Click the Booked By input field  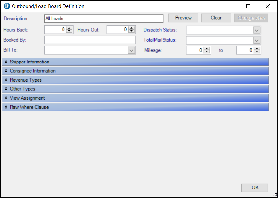90,40
